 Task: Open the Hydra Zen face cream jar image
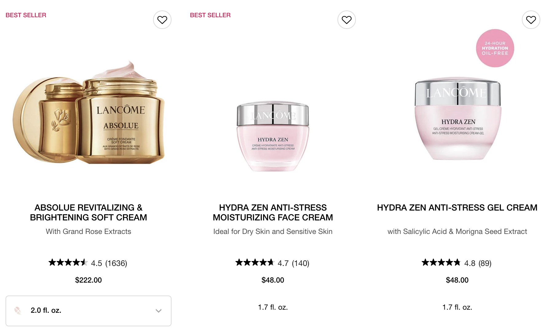coord(273,136)
